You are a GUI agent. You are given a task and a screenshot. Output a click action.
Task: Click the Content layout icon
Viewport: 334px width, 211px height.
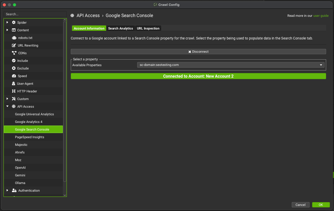(x=14, y=30)
